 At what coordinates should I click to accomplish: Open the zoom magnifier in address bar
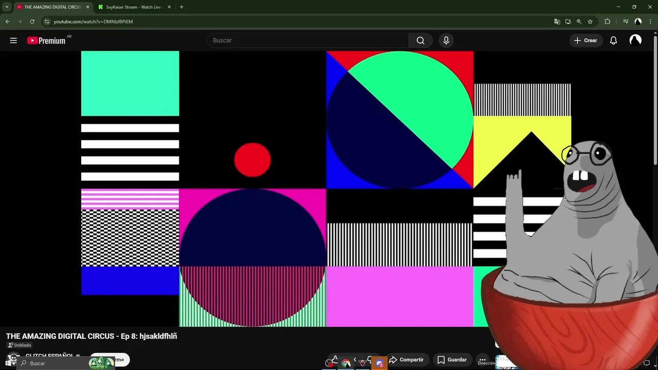click(579, 22)
